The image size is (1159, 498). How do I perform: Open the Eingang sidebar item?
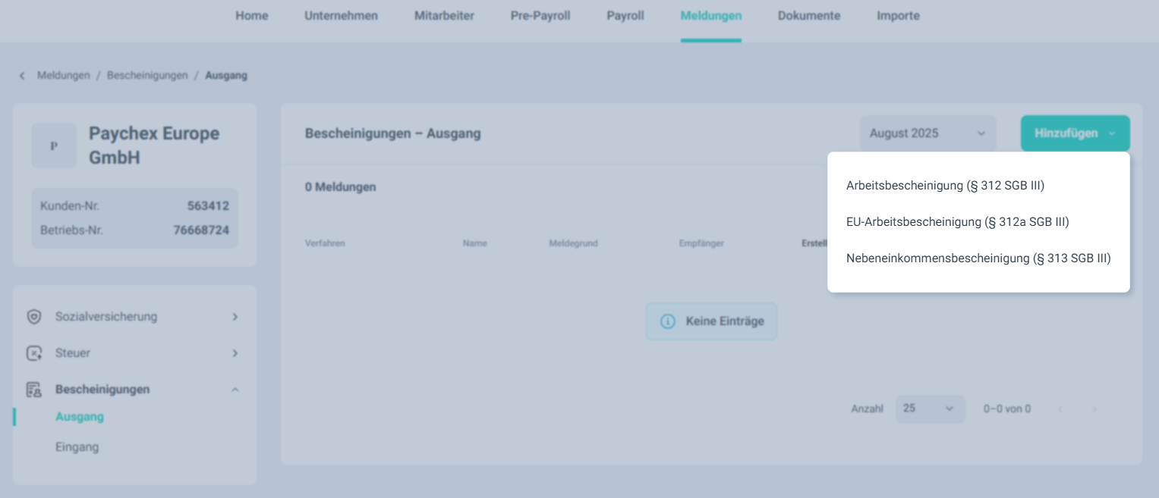(x=77, y=447)
